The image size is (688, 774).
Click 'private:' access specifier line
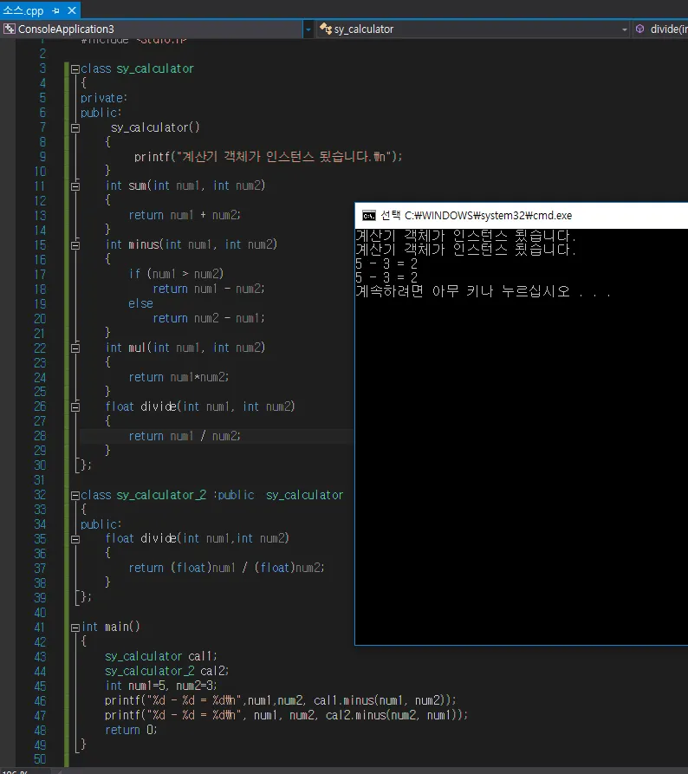pos(104,98)
